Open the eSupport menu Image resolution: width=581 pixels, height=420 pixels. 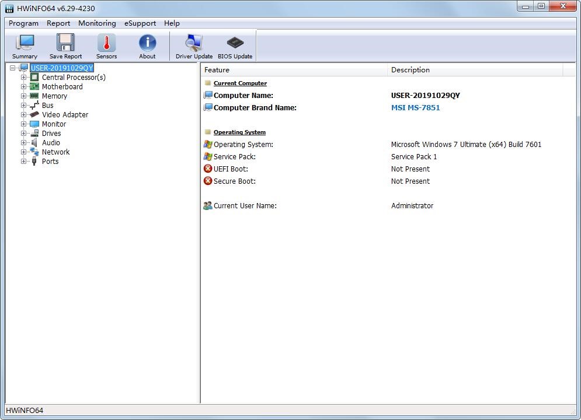click(x=140, y=23)
